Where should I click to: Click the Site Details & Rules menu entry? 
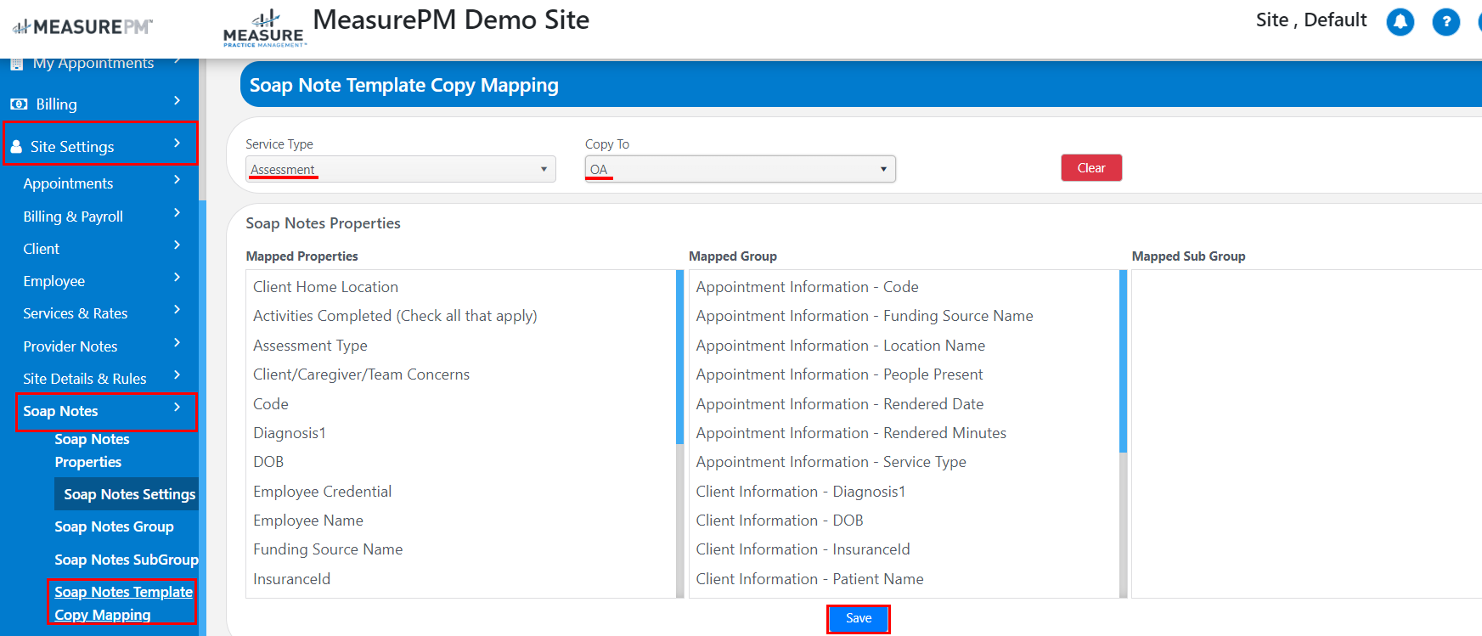(x=85, y=379)
